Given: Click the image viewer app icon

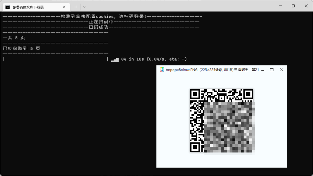Looking at the screenshot, I should (x=162, y=69).
